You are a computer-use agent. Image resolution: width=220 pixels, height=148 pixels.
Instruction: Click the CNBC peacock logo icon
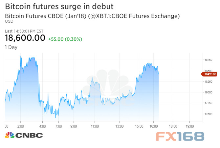[10, 135]
